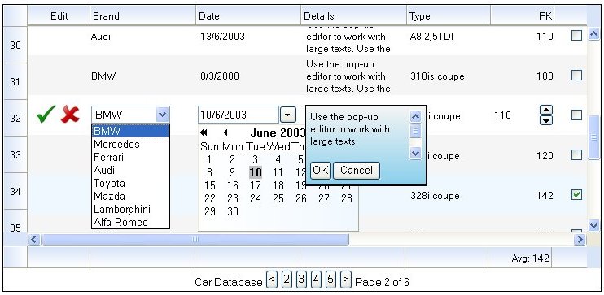Click grid vertical scrollbar down arrow
The image size is (604, 295).
pyautogui.click(x=593, y=225)
